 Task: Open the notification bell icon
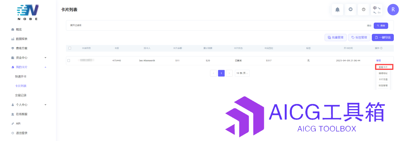[x=337, y=10]
